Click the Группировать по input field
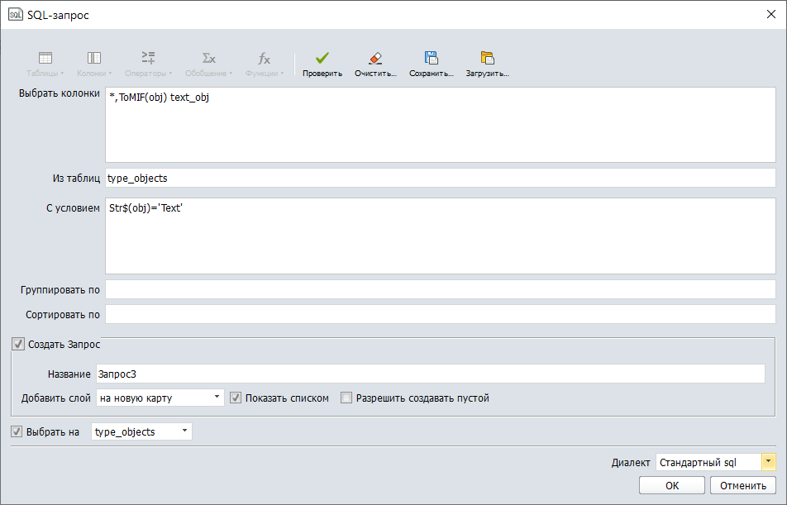The image size is (787, 505). point(440,289)
